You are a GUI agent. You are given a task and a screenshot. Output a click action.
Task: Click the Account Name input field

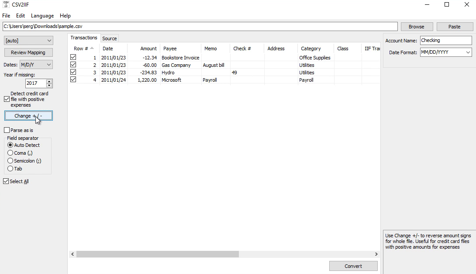[x=446, y=40]
